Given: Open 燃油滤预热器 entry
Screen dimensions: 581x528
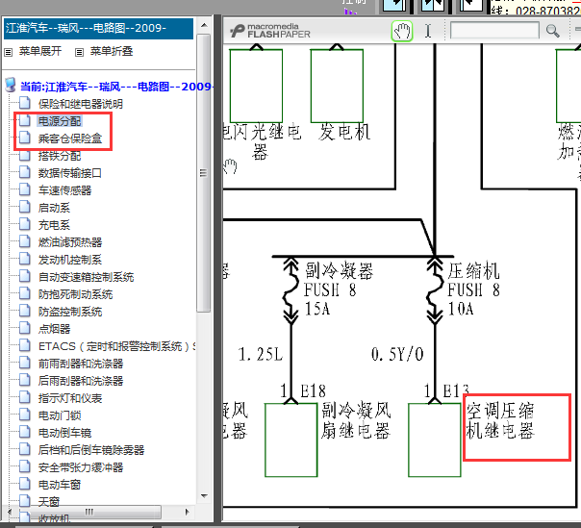Looking at the screenshot, I should click(70, 242).
